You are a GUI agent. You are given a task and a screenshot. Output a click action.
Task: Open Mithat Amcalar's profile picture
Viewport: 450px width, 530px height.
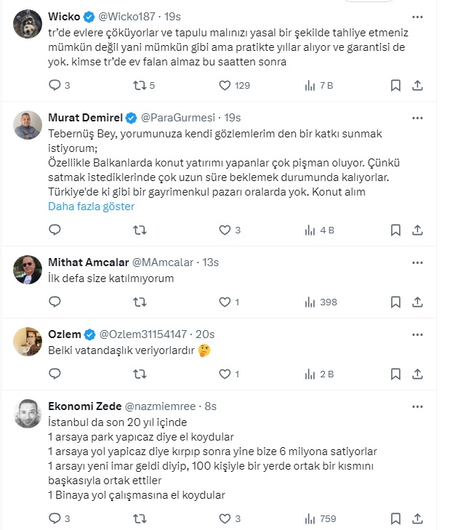pos(28,270)
